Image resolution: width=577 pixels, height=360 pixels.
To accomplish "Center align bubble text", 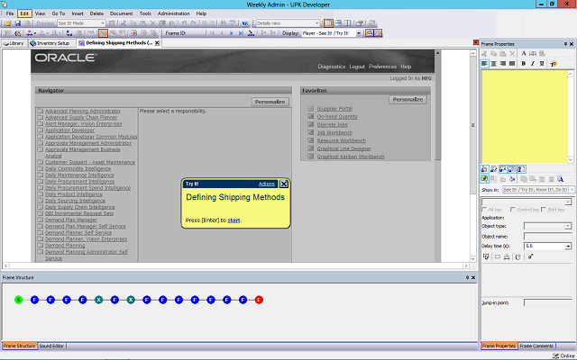I will point(493,64).
